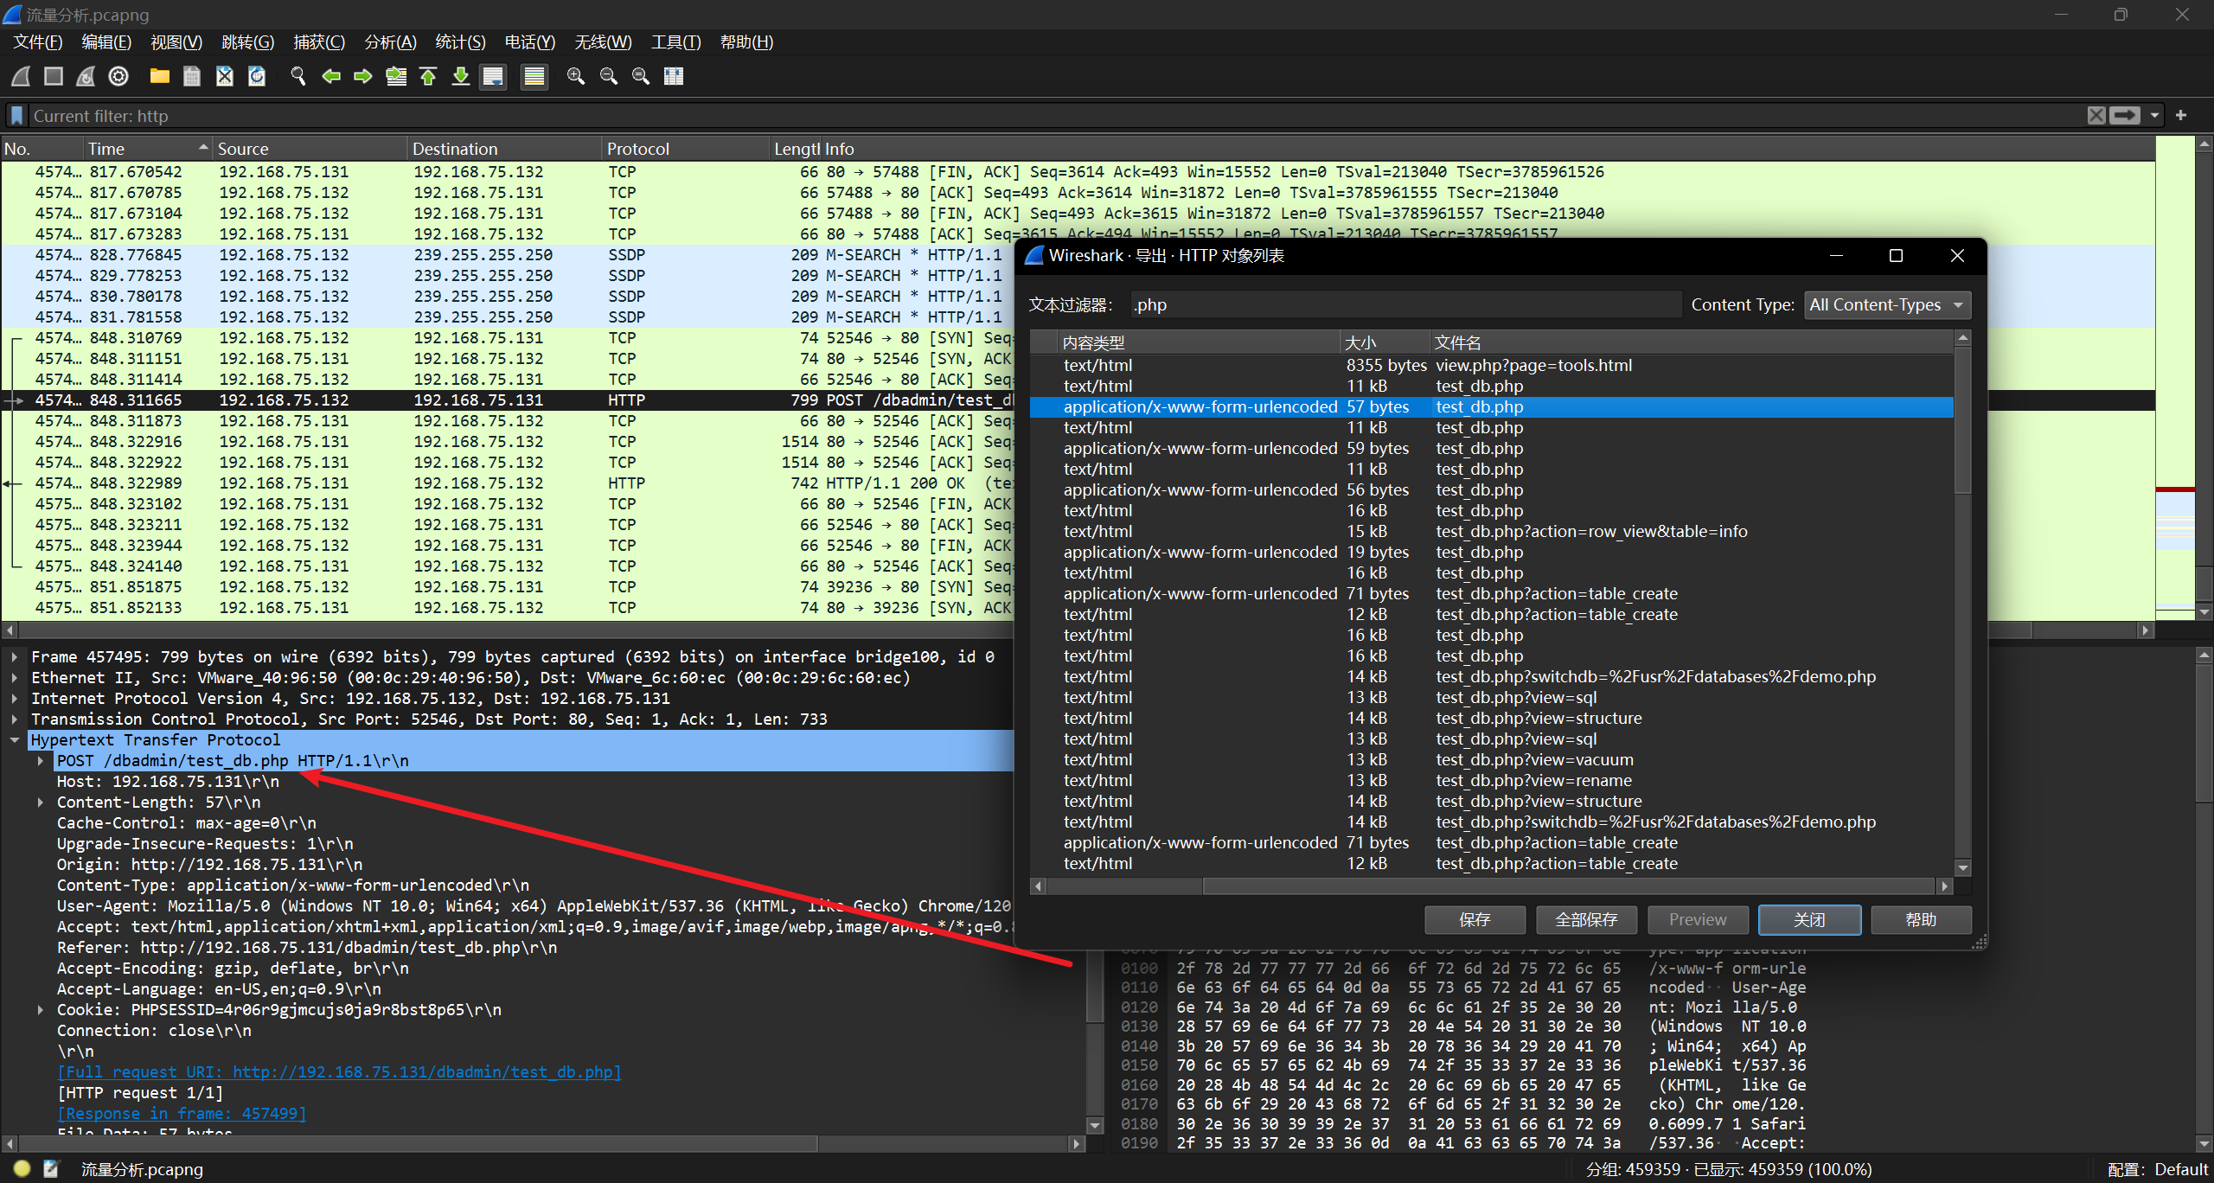Screen dimensions: 2214x1183
Task: Click the resize columns icon
Action: (674, 77)
